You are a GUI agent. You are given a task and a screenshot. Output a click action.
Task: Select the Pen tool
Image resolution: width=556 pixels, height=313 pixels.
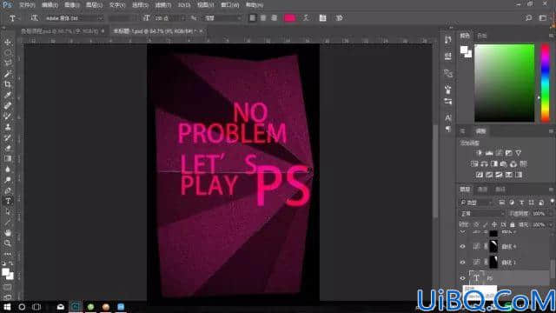coord(8,190)
